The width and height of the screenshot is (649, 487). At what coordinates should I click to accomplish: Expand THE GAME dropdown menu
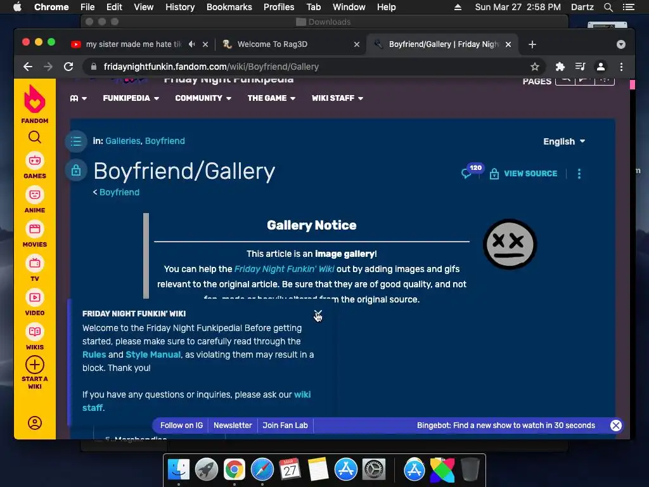pos(271,98)
